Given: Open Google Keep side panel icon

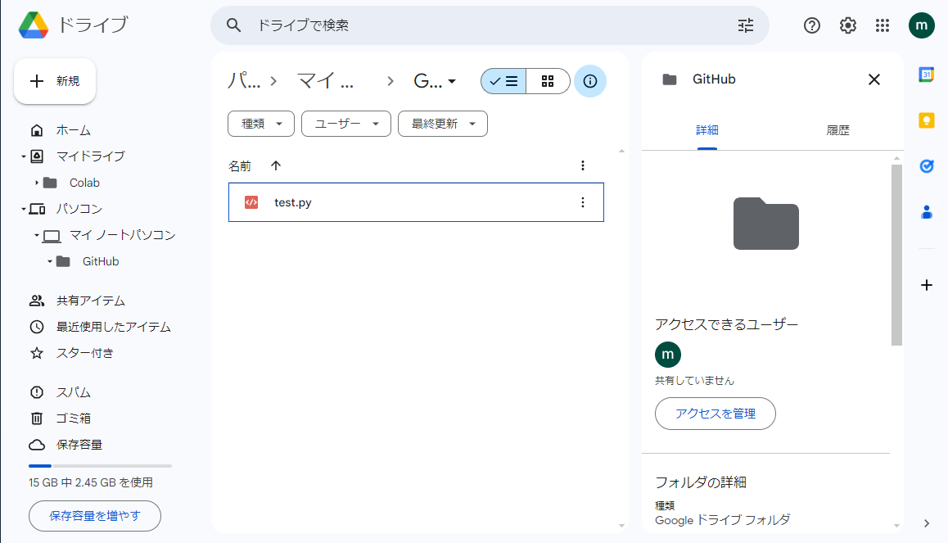Looking at the screenshot, I should click(926, 120).
